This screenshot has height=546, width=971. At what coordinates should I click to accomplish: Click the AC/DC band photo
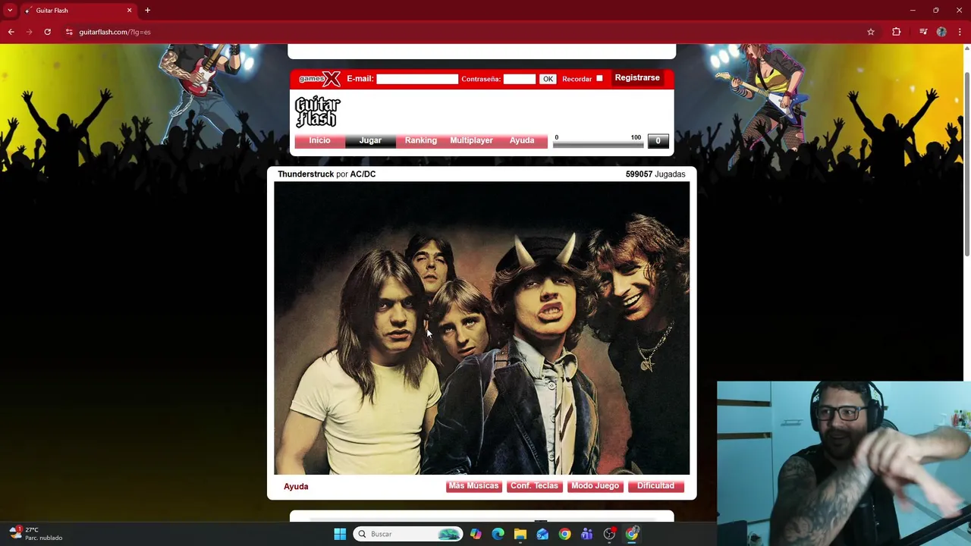tap(482, 328)
